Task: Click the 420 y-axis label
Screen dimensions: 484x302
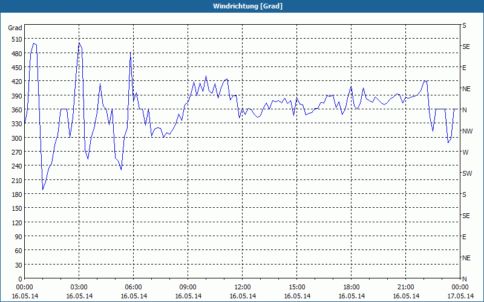Action: tap(18, 82)
